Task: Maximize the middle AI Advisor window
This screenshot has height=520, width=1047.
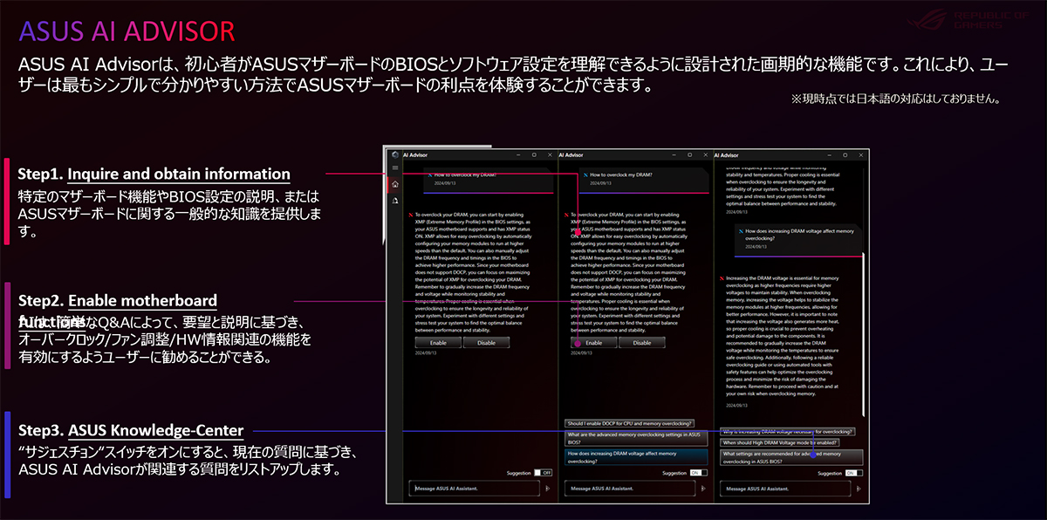Action: click(689, 154)
